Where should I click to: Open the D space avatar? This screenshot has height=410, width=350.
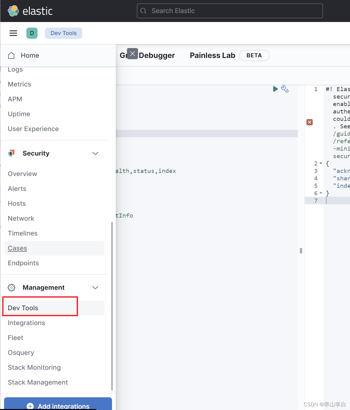click(32, 33)
